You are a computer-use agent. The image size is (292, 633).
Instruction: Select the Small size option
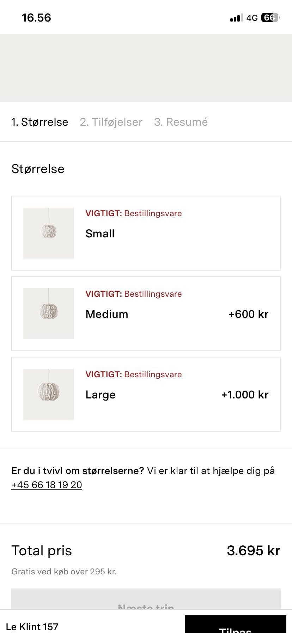click(146, 233)
